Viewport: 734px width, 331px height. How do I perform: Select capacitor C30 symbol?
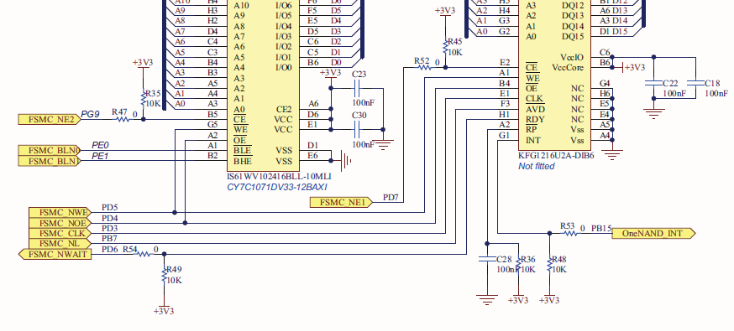click(x=357, y=129)
